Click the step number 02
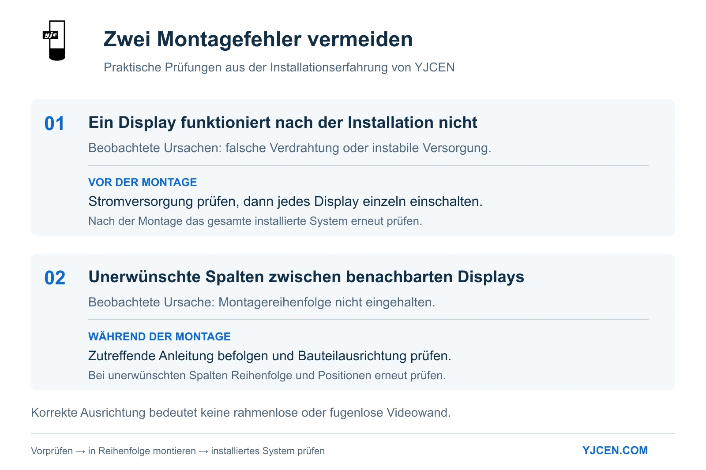 tap(55, 278)
